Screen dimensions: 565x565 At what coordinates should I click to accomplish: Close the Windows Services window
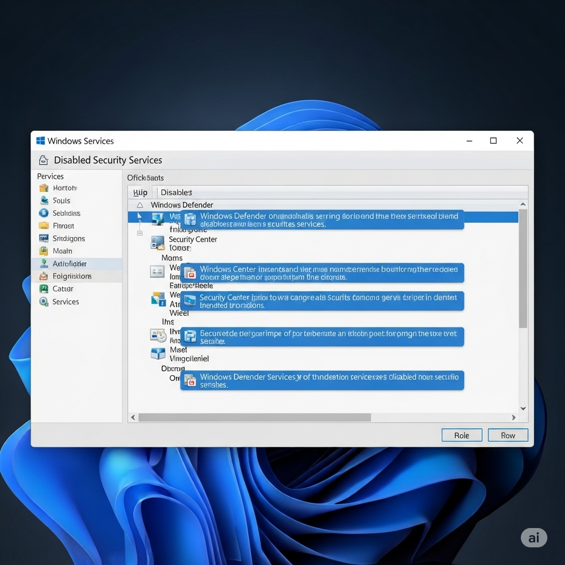pyautogui.click(x=520, y=141)
